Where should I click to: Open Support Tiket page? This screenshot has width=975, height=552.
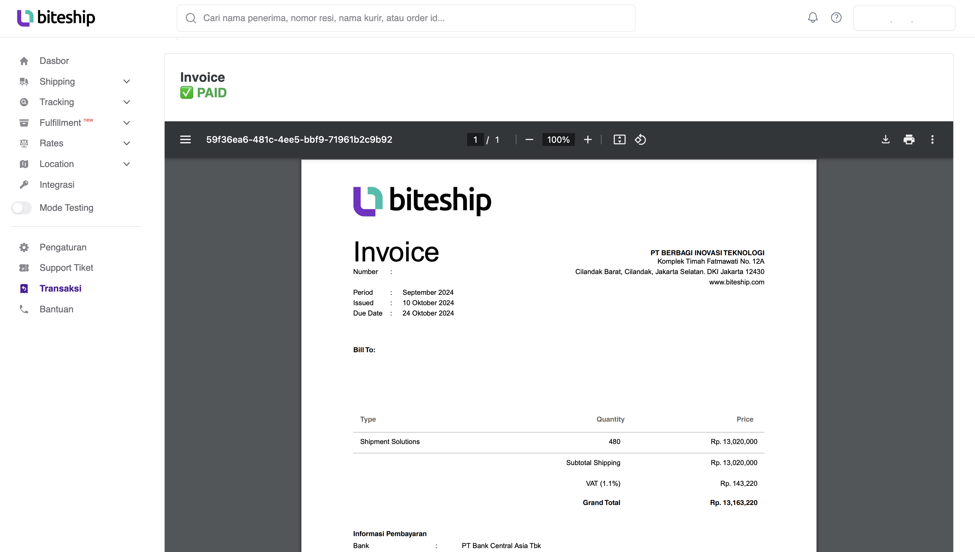[x=67, y=268]
